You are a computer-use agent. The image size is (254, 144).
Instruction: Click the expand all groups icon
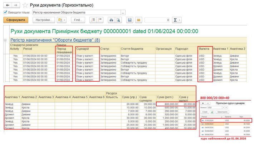coord(93,20)
